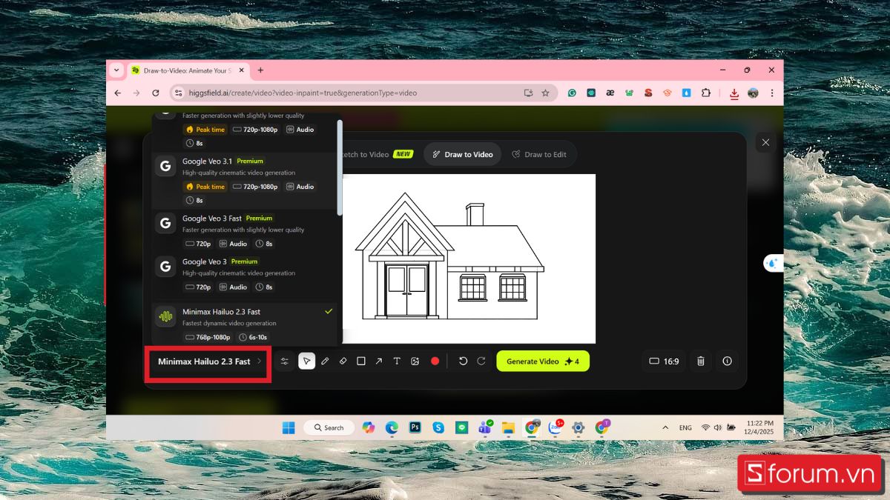This screenshot has width=890, height=500.
Task: Reload the page
Action: tap(156, 93)
